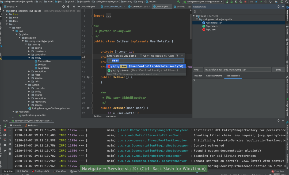Click the Debug bug icon in the toolbar
Viewport: 289px width, 175px height.
click(231, 2)
